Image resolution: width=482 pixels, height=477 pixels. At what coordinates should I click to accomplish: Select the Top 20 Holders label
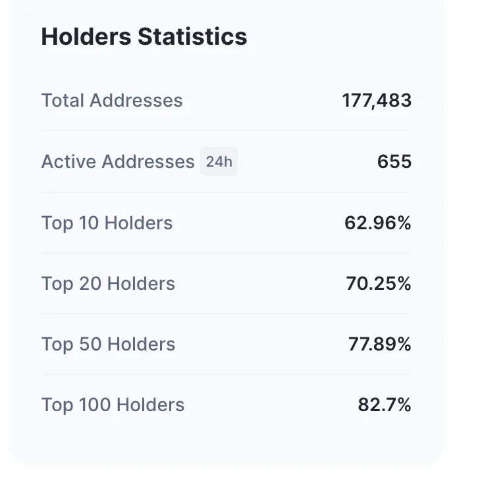click(108, 283)
